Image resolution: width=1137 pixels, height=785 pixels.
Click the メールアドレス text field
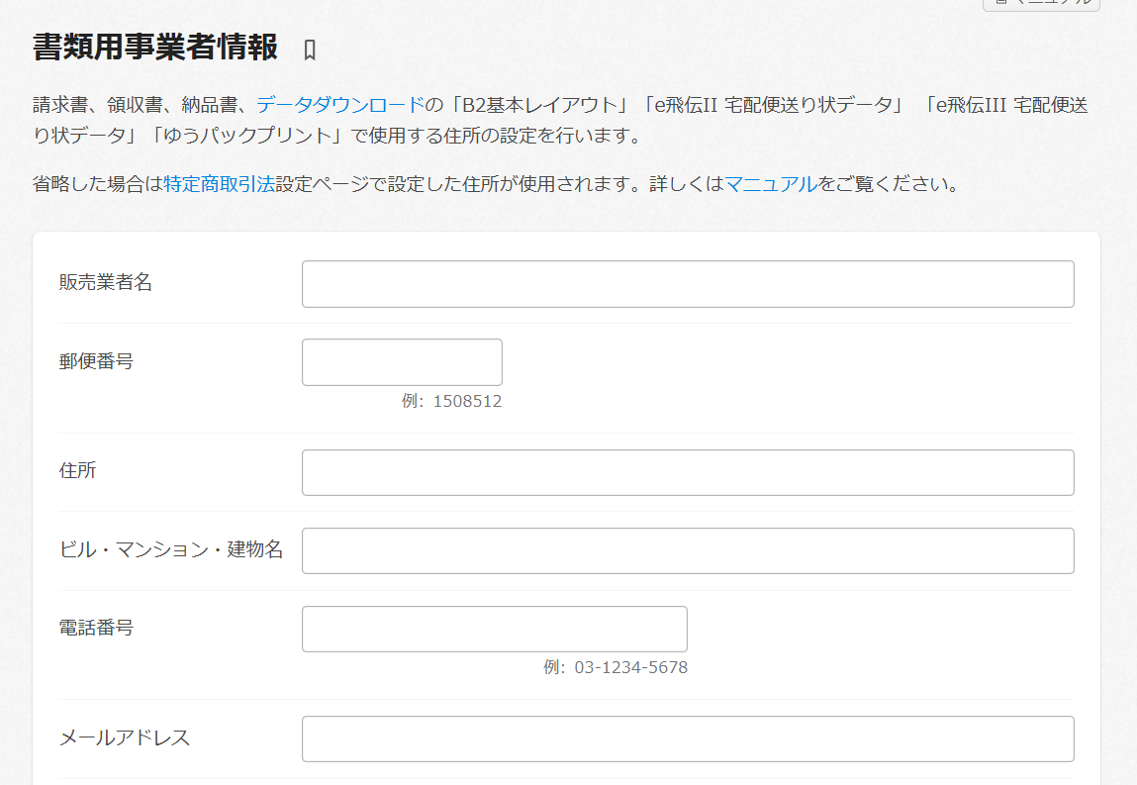[x=688, y=738]
